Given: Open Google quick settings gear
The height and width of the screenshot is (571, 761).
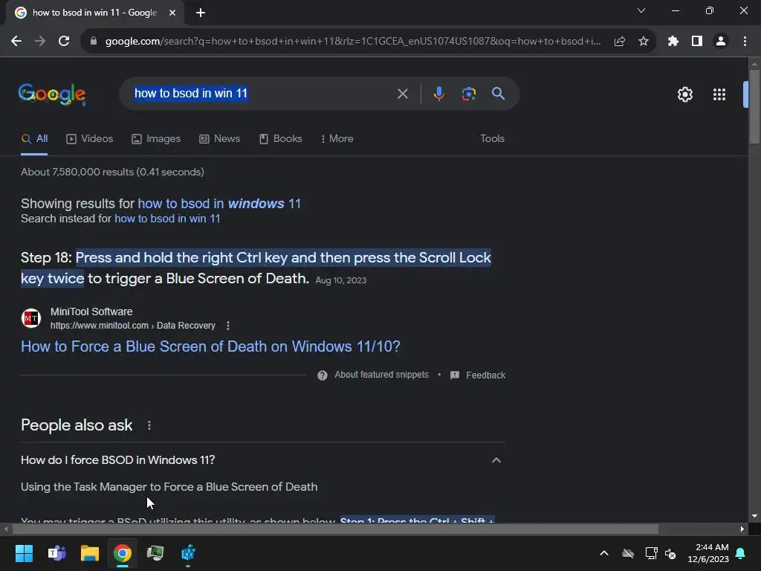Looking at the screenshot, I should click(x=684, y=94).
